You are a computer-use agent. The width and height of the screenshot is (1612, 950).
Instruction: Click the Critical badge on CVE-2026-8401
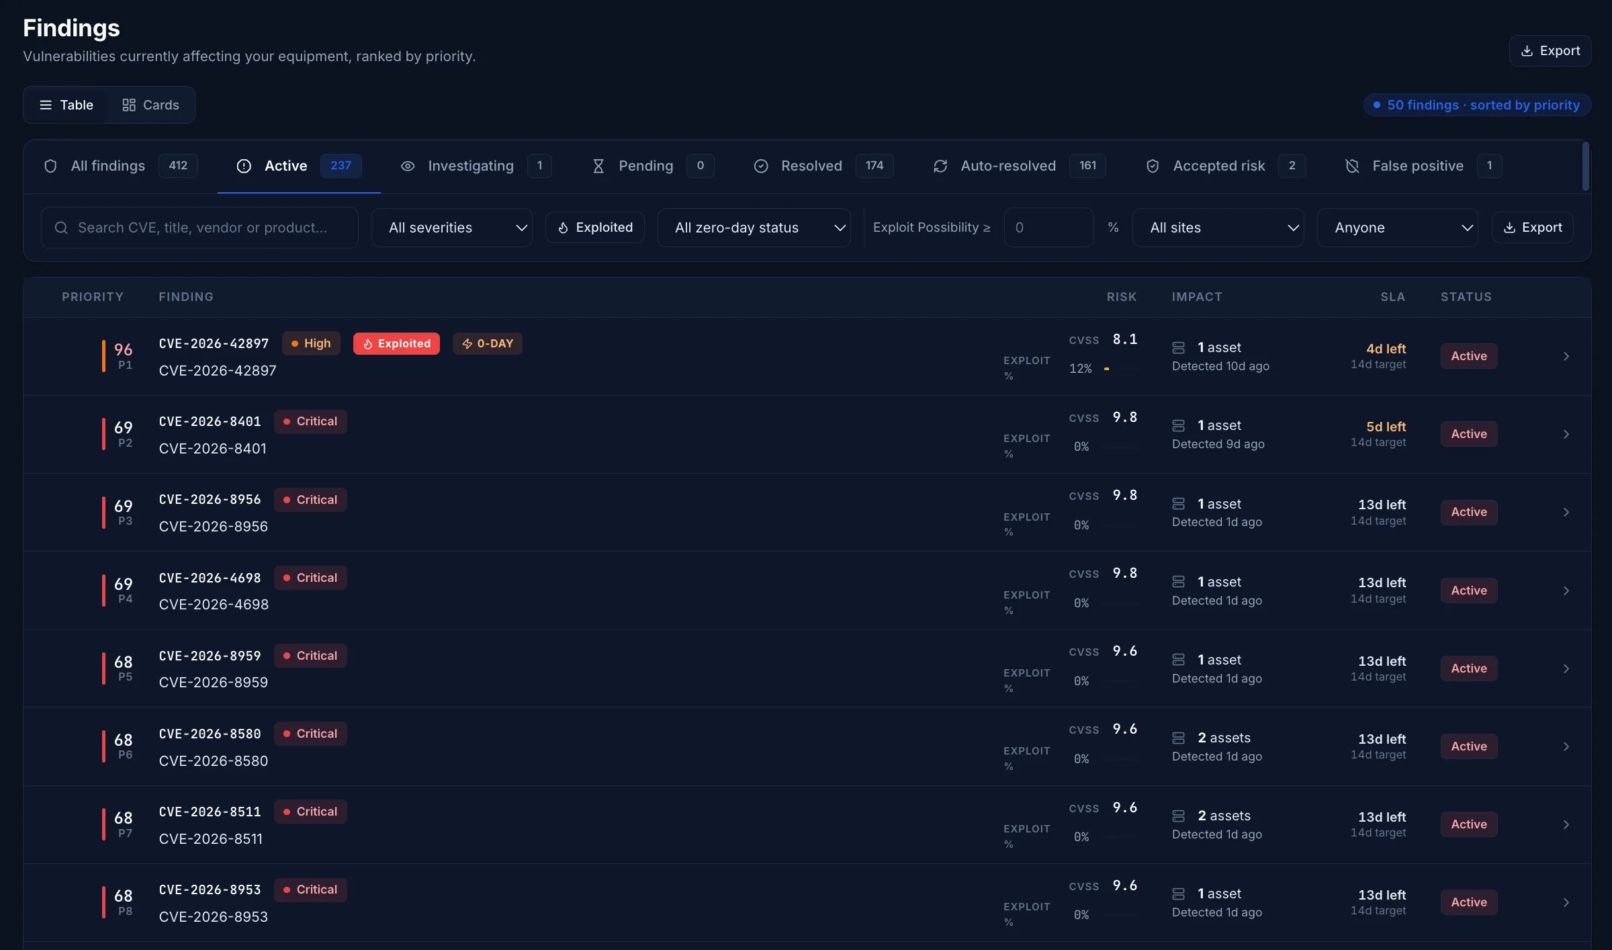point(310,421)
